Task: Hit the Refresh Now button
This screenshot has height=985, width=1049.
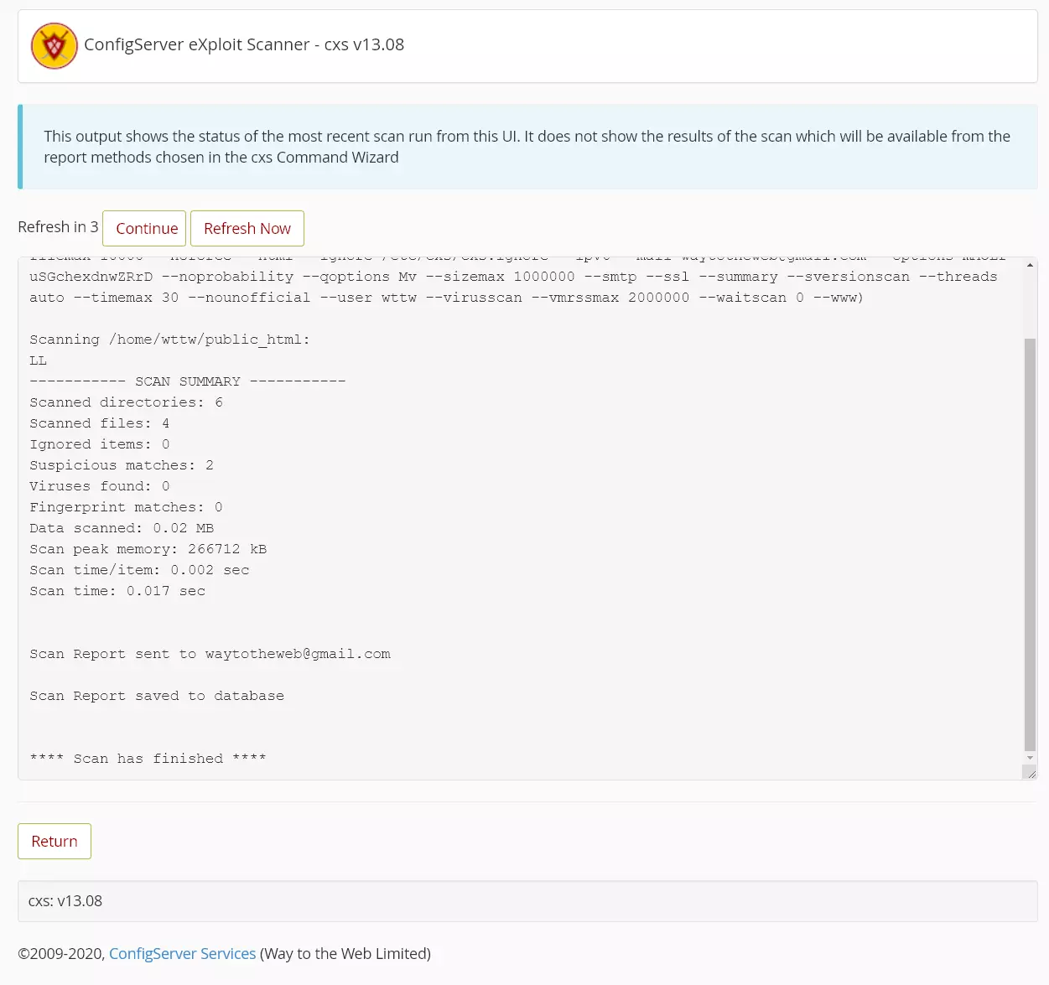Action: (x=247, y=229)
